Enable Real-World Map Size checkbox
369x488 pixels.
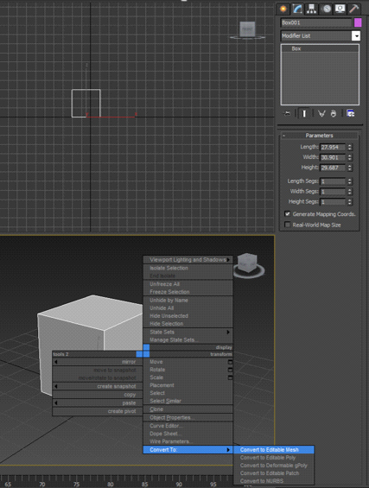[288, 225]
